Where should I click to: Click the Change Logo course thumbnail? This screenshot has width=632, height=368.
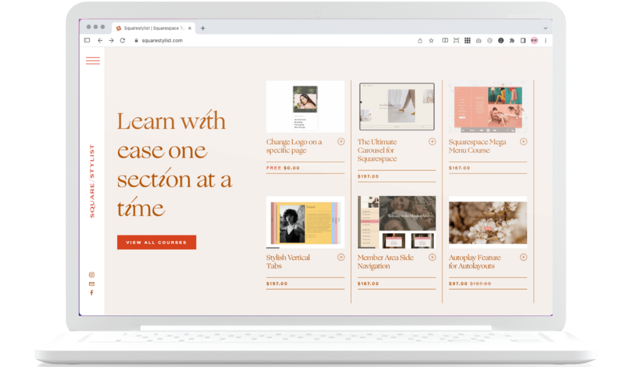(x=305, y=106)
